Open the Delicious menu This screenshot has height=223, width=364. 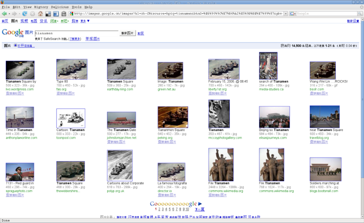(60, 7)
